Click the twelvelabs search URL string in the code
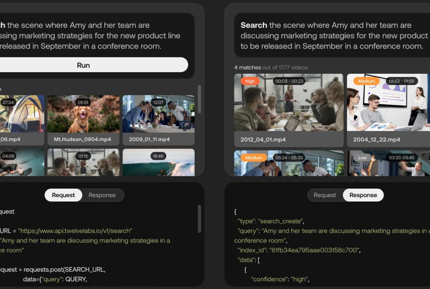Image resolution: width=430 pixels, height=289 pixels. pos(75,231)
